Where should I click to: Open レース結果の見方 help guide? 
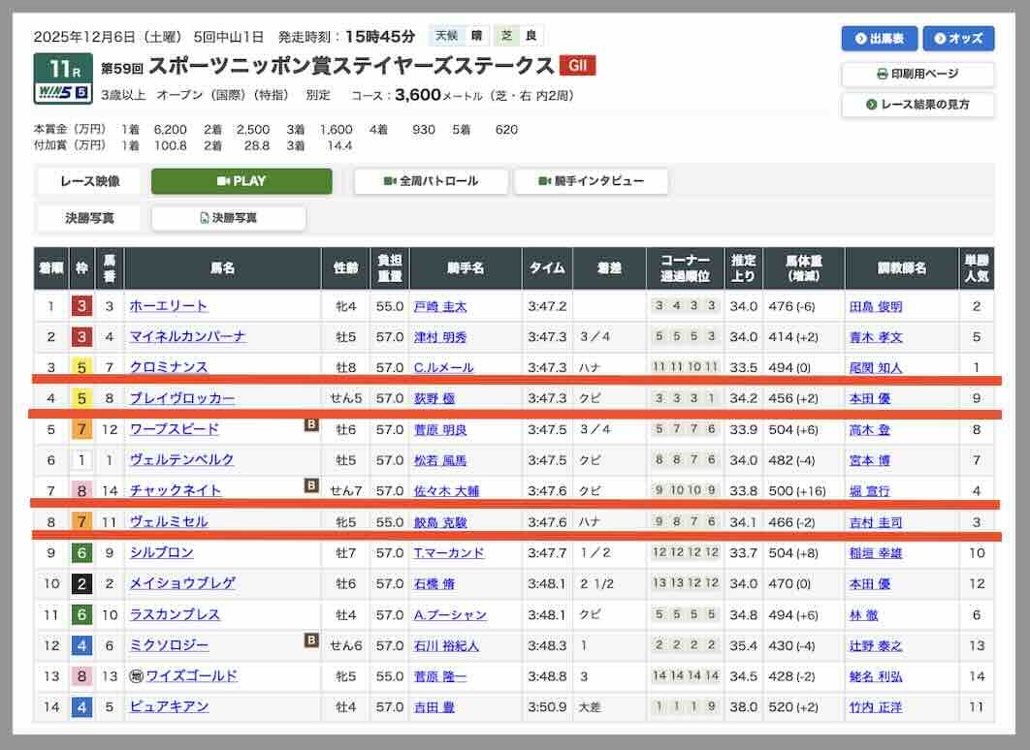(x=917, y=104)
